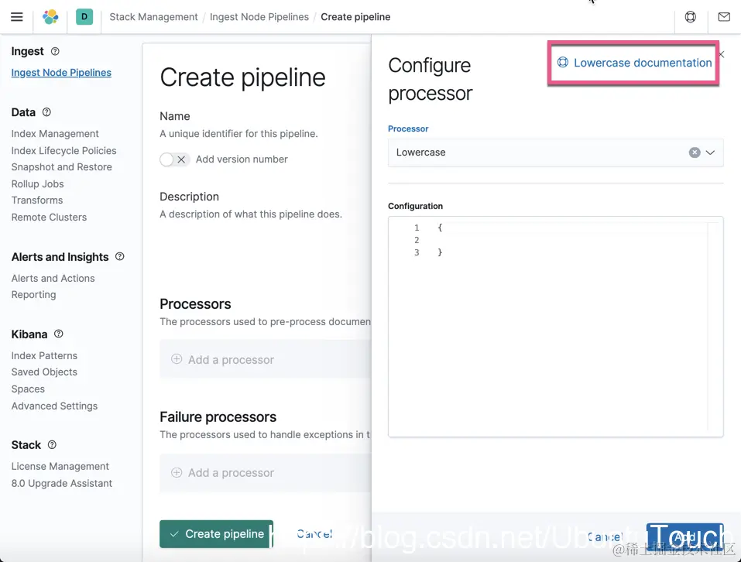Close the Configure processor flyout
Screen dimensions: 741x562
(722, 55)
